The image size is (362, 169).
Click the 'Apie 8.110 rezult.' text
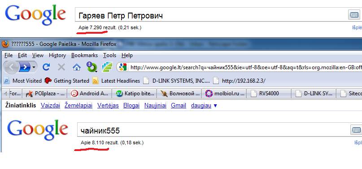100,142
